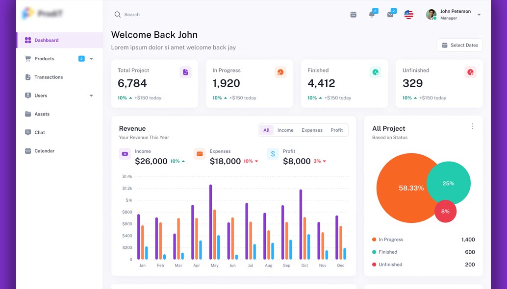Switch revenue filter to Income
The height and width of the screenshot is (289, 507).
(285, 130)
